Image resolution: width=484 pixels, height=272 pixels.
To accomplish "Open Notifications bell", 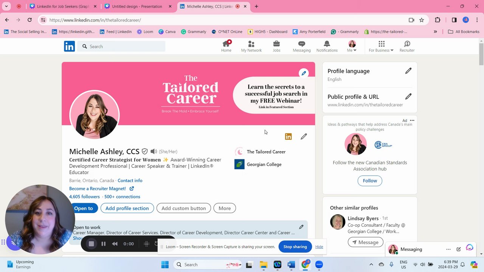I will pos(327,46).
